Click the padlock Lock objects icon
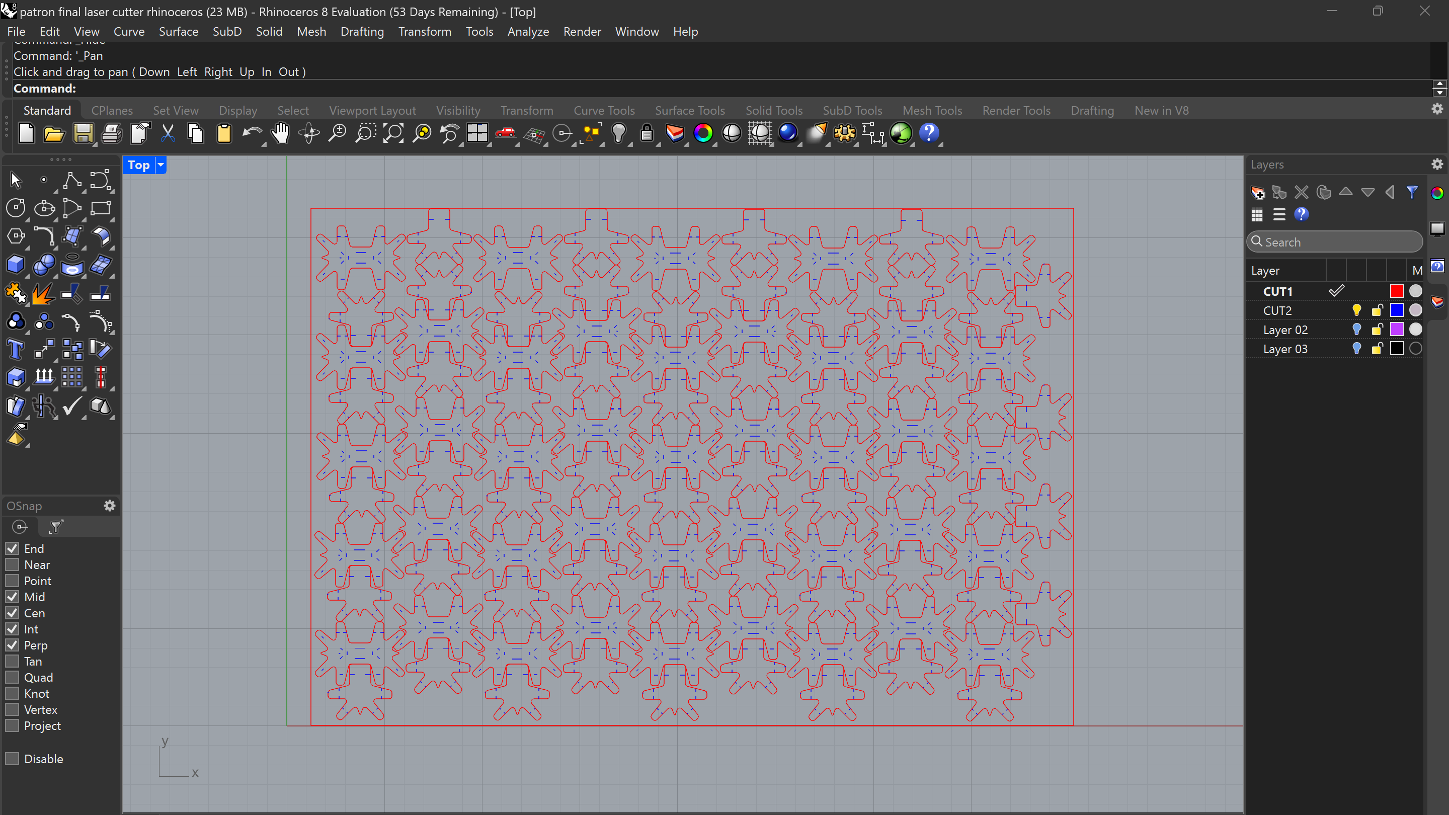 (647, 134)
